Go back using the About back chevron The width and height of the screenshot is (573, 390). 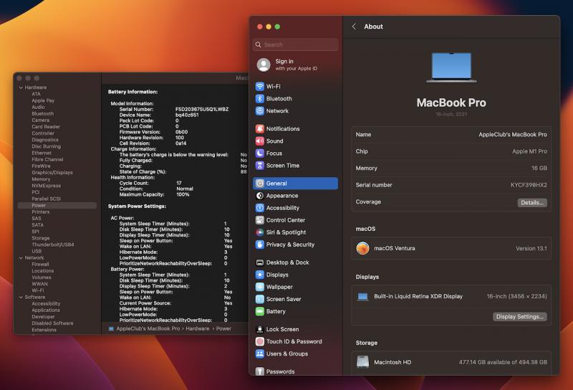coord(354,27)
